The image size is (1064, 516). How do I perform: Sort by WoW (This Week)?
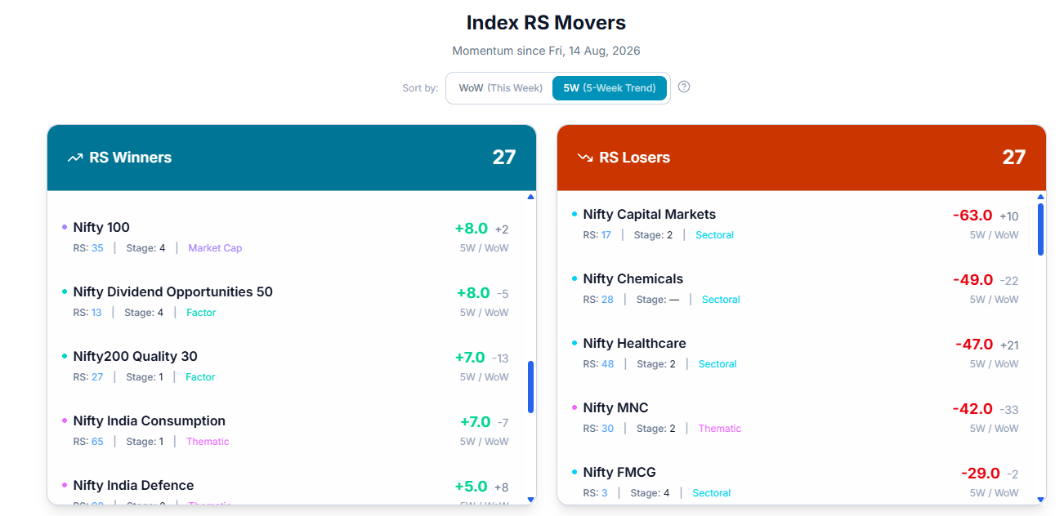pos(500,88)
